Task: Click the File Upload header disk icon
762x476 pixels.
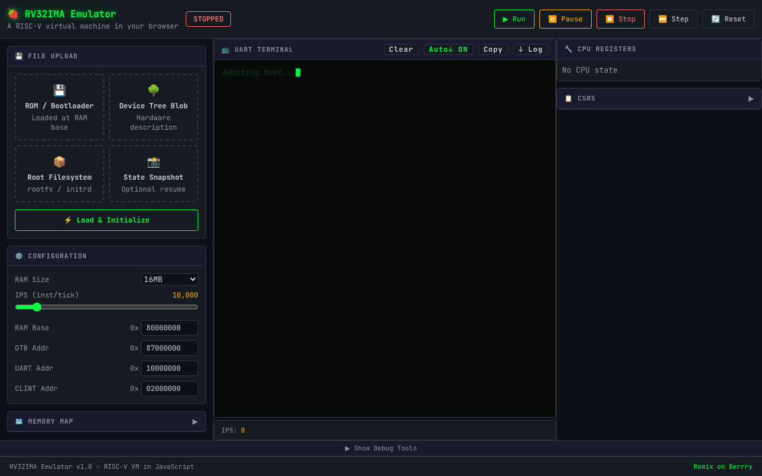Action: click(x=19, y=56)
